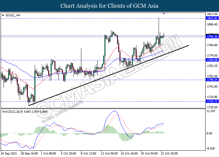Click the Chart Analysis for Clients title
This screenshot has height=157, width=219.
[x=109, y=6]
